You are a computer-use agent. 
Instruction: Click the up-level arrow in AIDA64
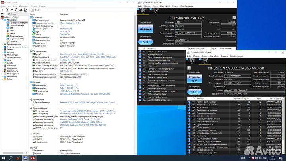point(12,10)
